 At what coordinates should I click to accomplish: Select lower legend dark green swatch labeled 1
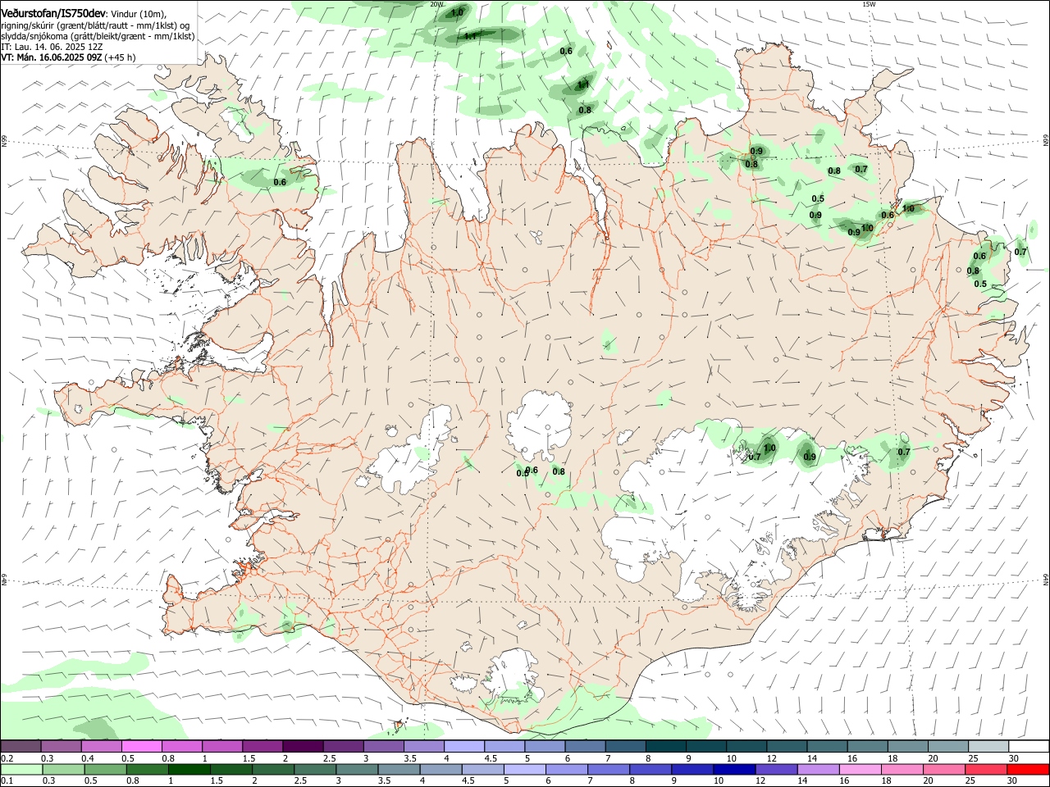(x=189, y=770)
